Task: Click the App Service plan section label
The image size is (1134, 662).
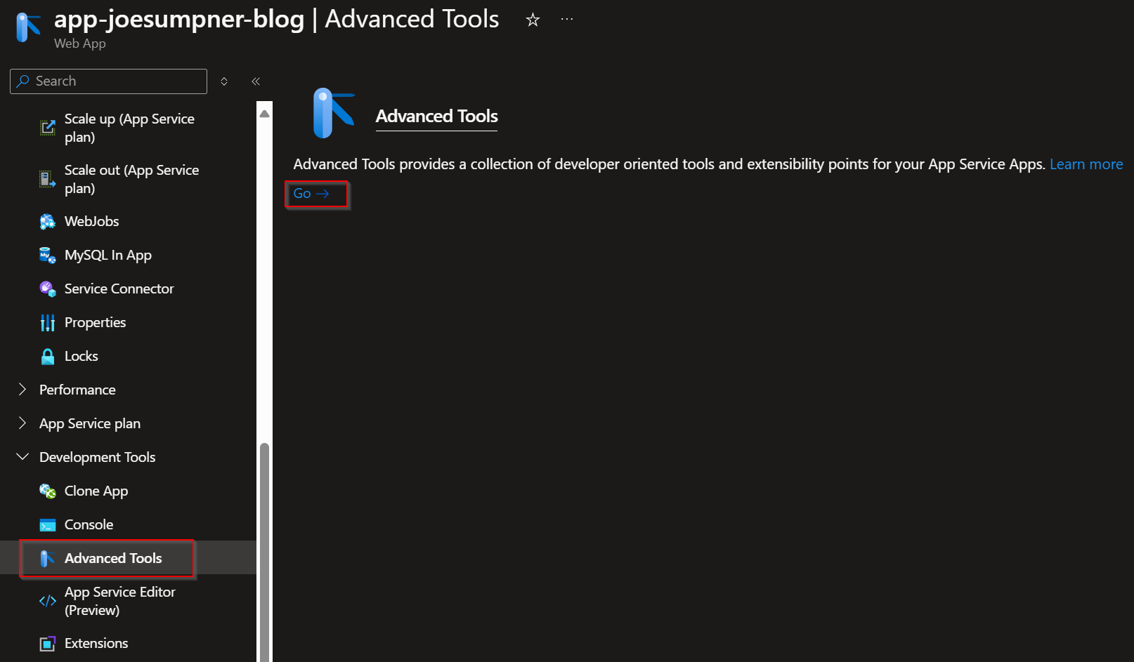Action: pos(90,423)
